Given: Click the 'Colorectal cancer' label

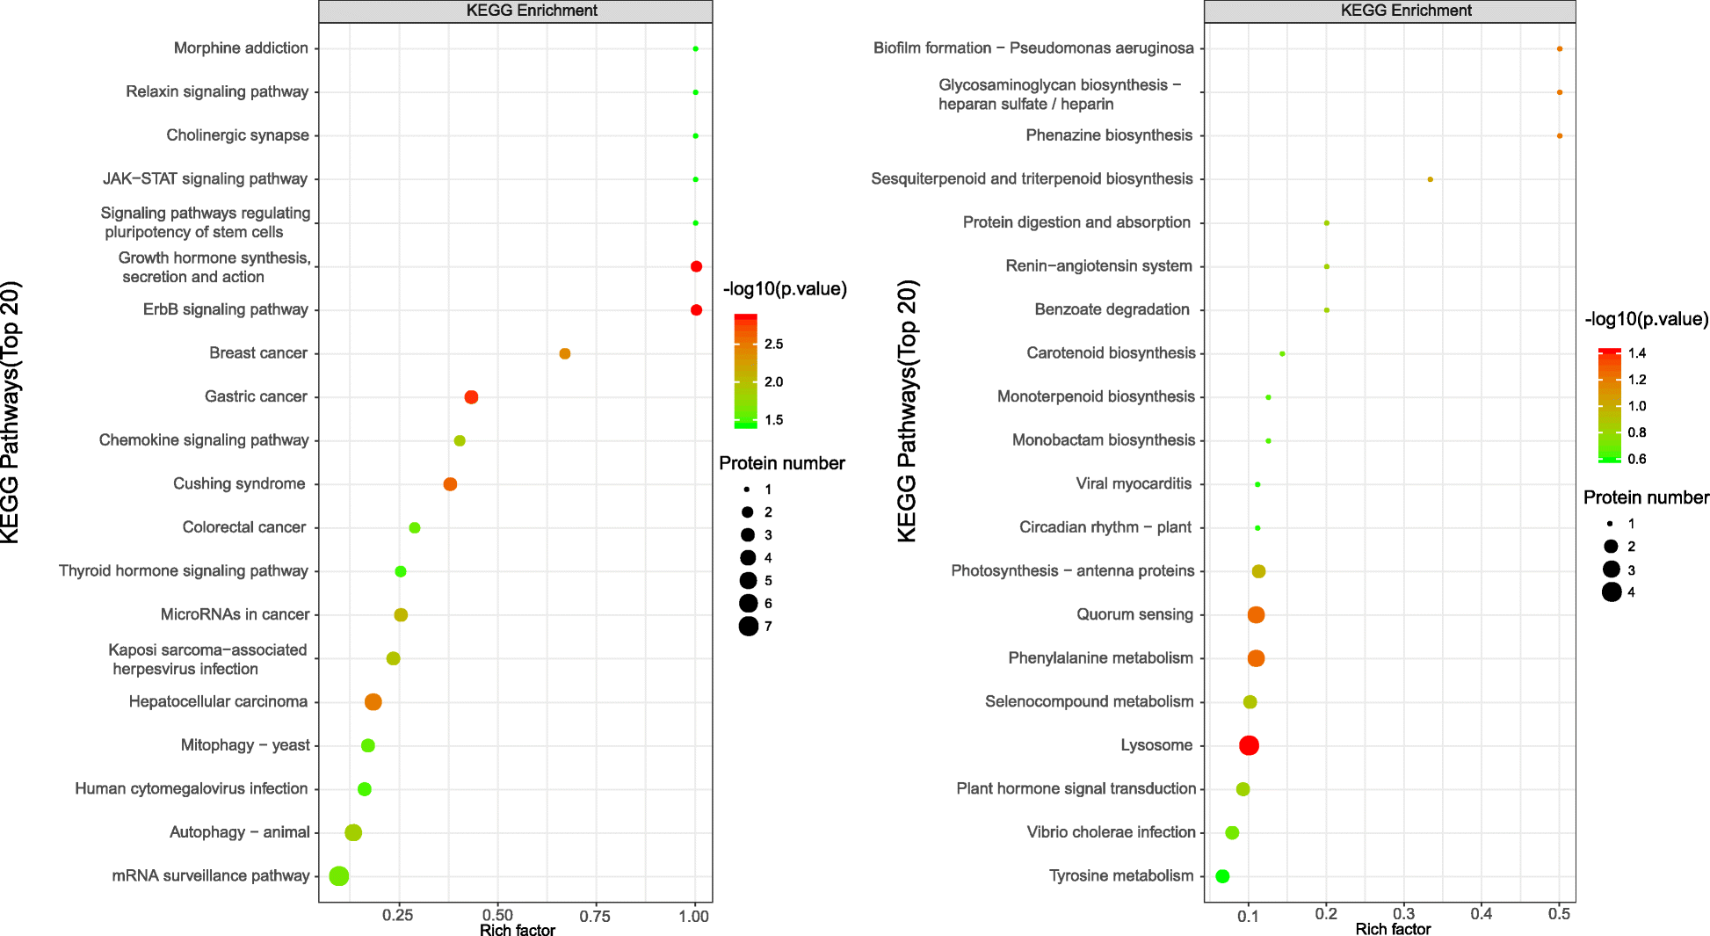Looking at the screenshot, I should pyautogui.click(x=244, y=527).
